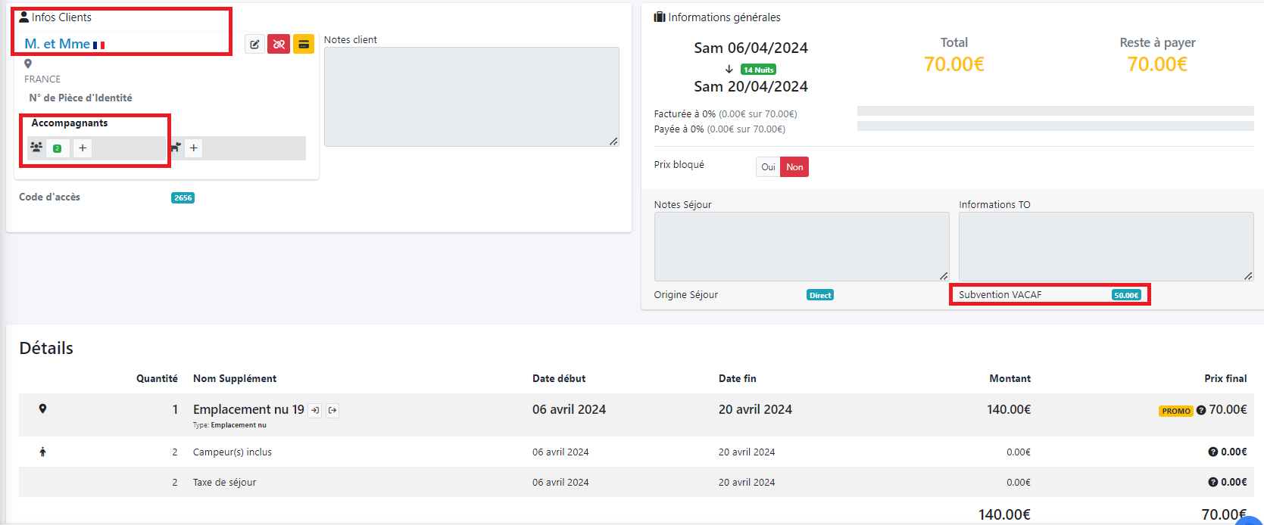Click inside the Informations TO text area
Viewport: 1264px width, 525px height.
click(1106, 247)
